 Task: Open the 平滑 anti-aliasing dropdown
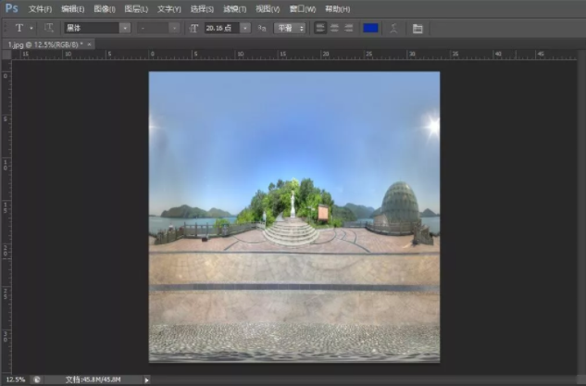[290, 28]
